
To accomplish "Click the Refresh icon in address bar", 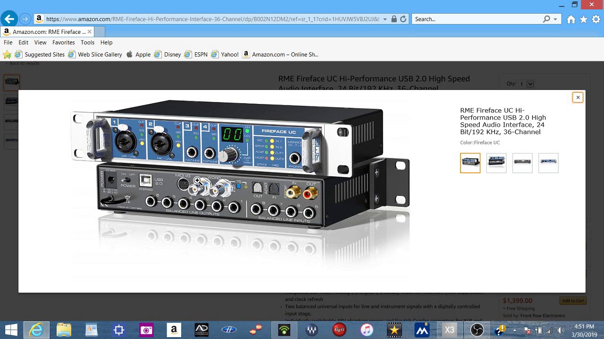I will tap(403, 19).
